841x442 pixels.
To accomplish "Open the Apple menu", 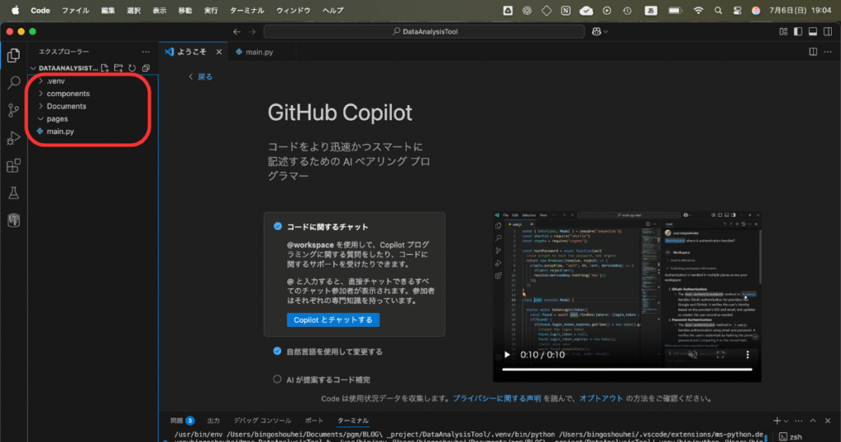I will (15, 10).
